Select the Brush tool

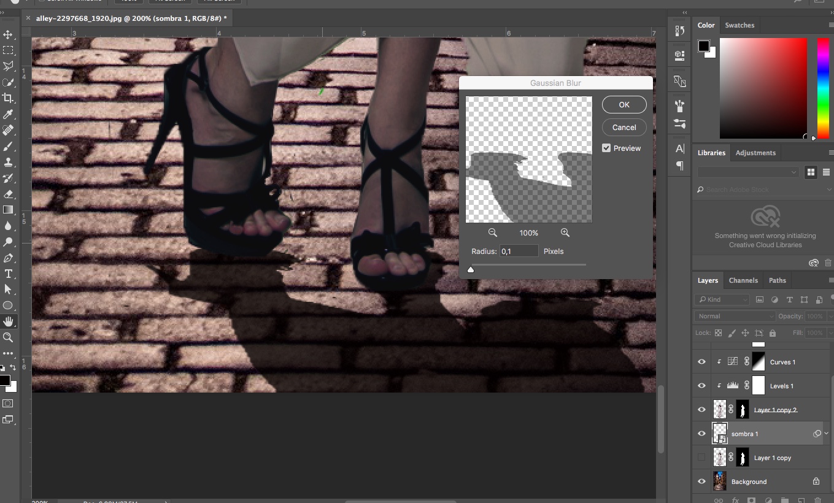[x=8, y=146]
